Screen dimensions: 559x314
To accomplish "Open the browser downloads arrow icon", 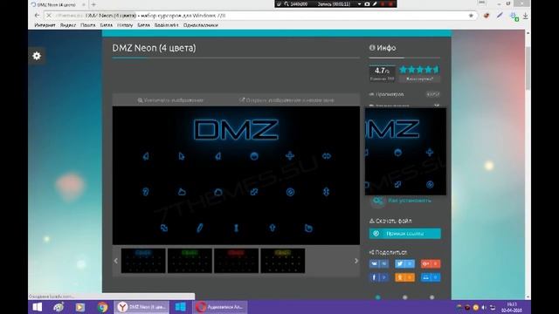I will [x=526, y=16].
